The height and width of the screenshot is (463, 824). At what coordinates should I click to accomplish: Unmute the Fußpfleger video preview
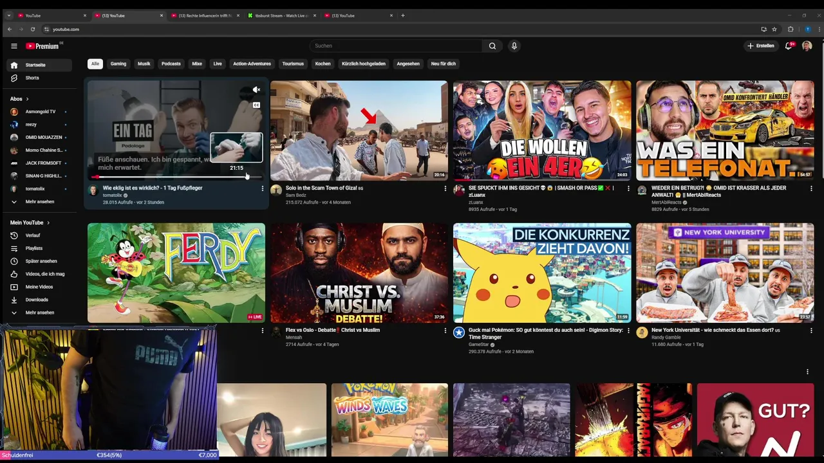(x=256, y=90)
